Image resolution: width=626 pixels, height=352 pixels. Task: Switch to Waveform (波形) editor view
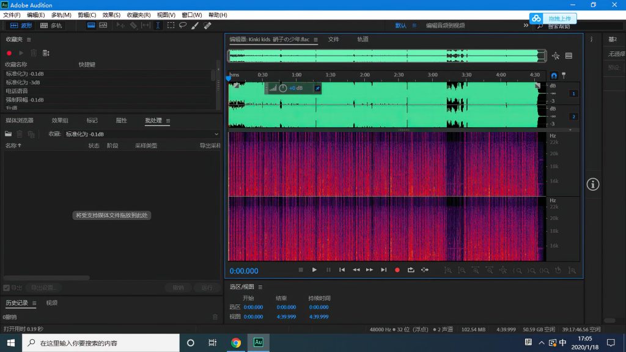tap(21, 26)
